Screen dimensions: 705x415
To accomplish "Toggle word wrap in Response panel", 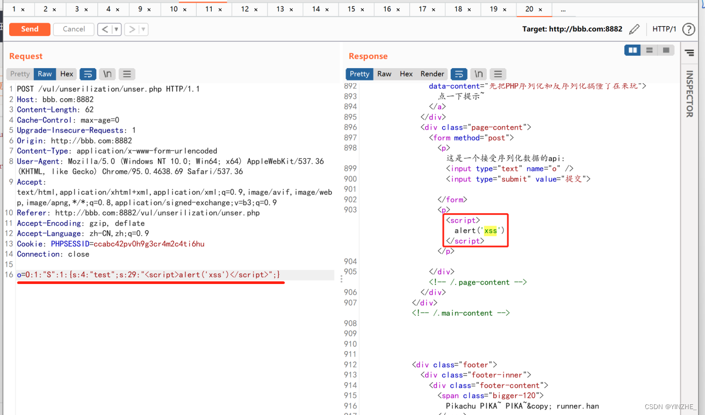I will pos(459,74).
